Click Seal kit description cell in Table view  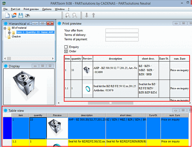[x=87, y=143]
